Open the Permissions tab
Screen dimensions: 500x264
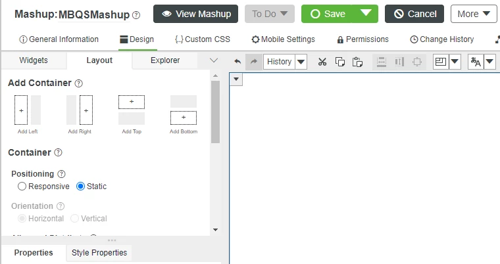tap(363, 39)
